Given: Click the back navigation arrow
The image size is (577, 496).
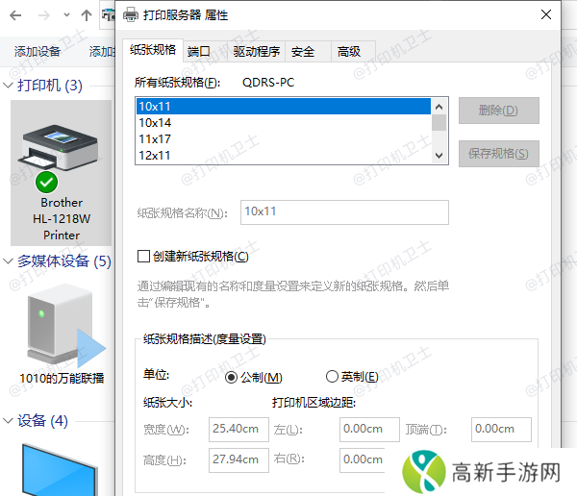Looking at the screenshot, I should click(x=15, y=14).
